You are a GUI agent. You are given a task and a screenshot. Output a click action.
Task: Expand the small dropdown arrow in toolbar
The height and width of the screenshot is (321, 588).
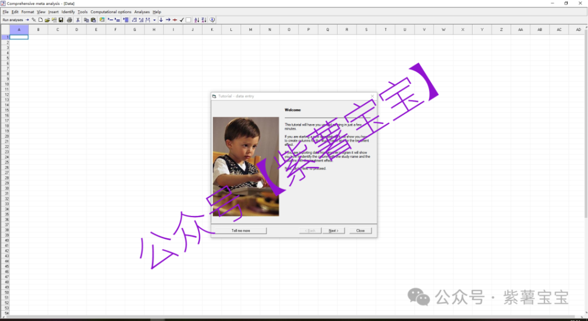154,20
